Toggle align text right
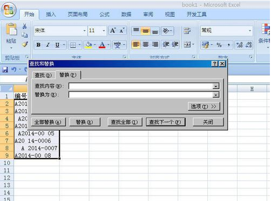Screen dimensions: 271x201 click(155, 44)
